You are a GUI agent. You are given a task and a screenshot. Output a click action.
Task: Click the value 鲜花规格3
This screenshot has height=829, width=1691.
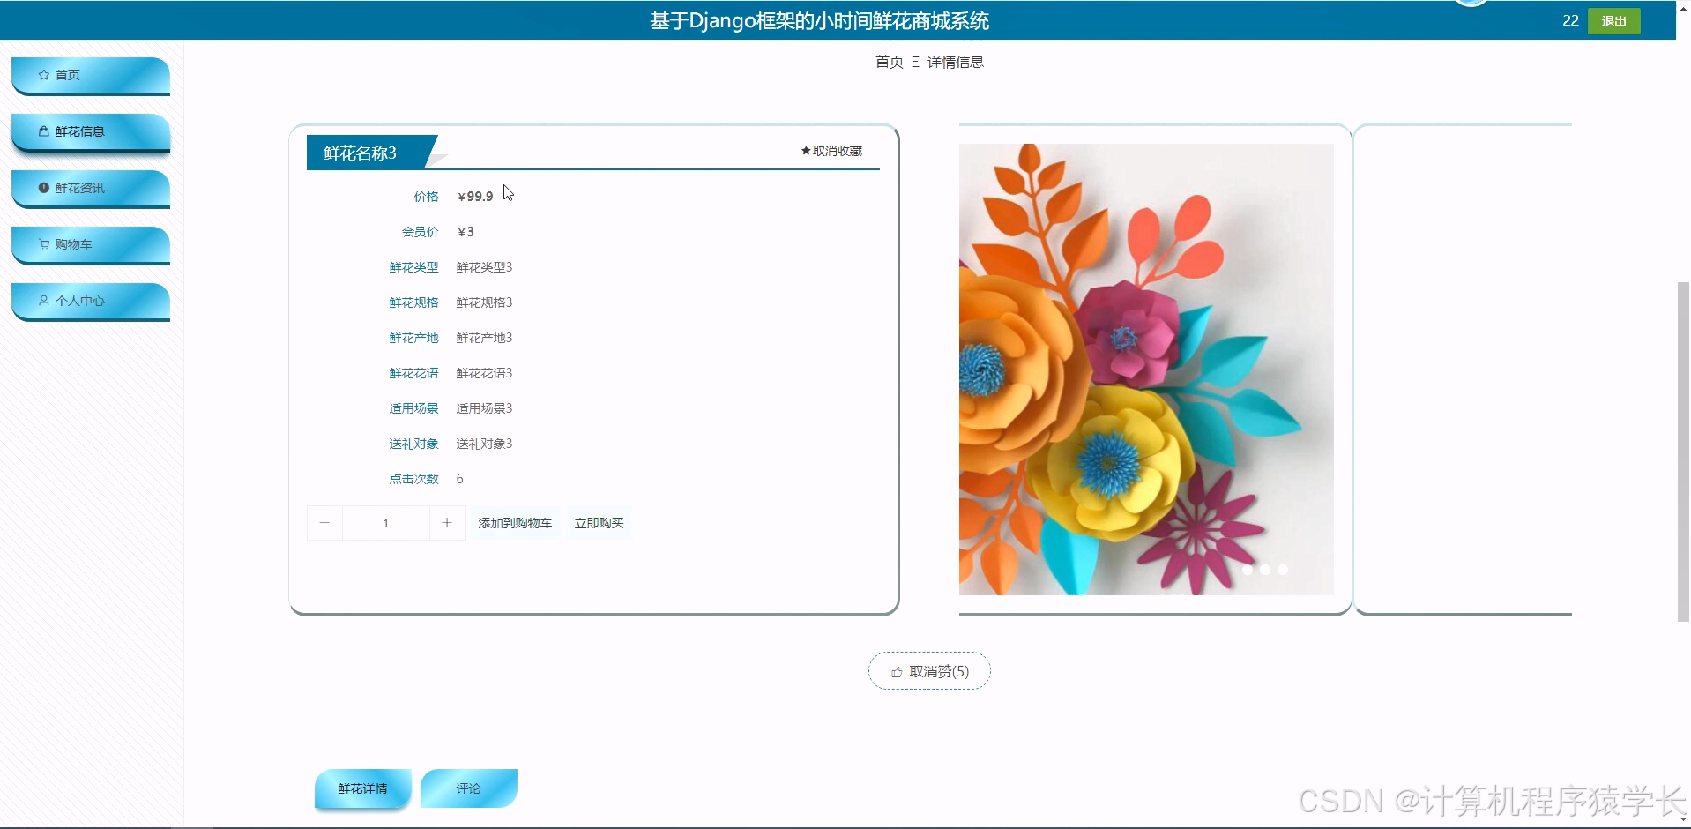pyautogui.click(x=484, y=302)
